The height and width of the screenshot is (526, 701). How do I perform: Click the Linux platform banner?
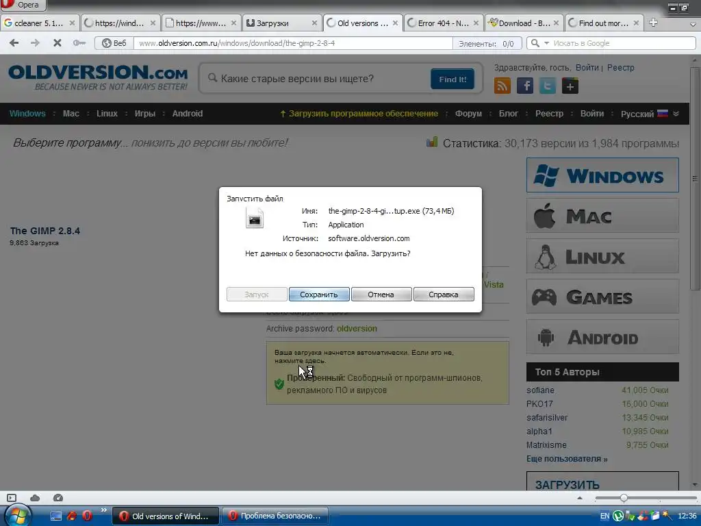click(602, 256)
